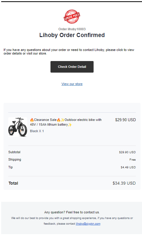Screen dimensions: 142x235
Task: Click the $34.39 USD total amount
Action: [124, 183]
